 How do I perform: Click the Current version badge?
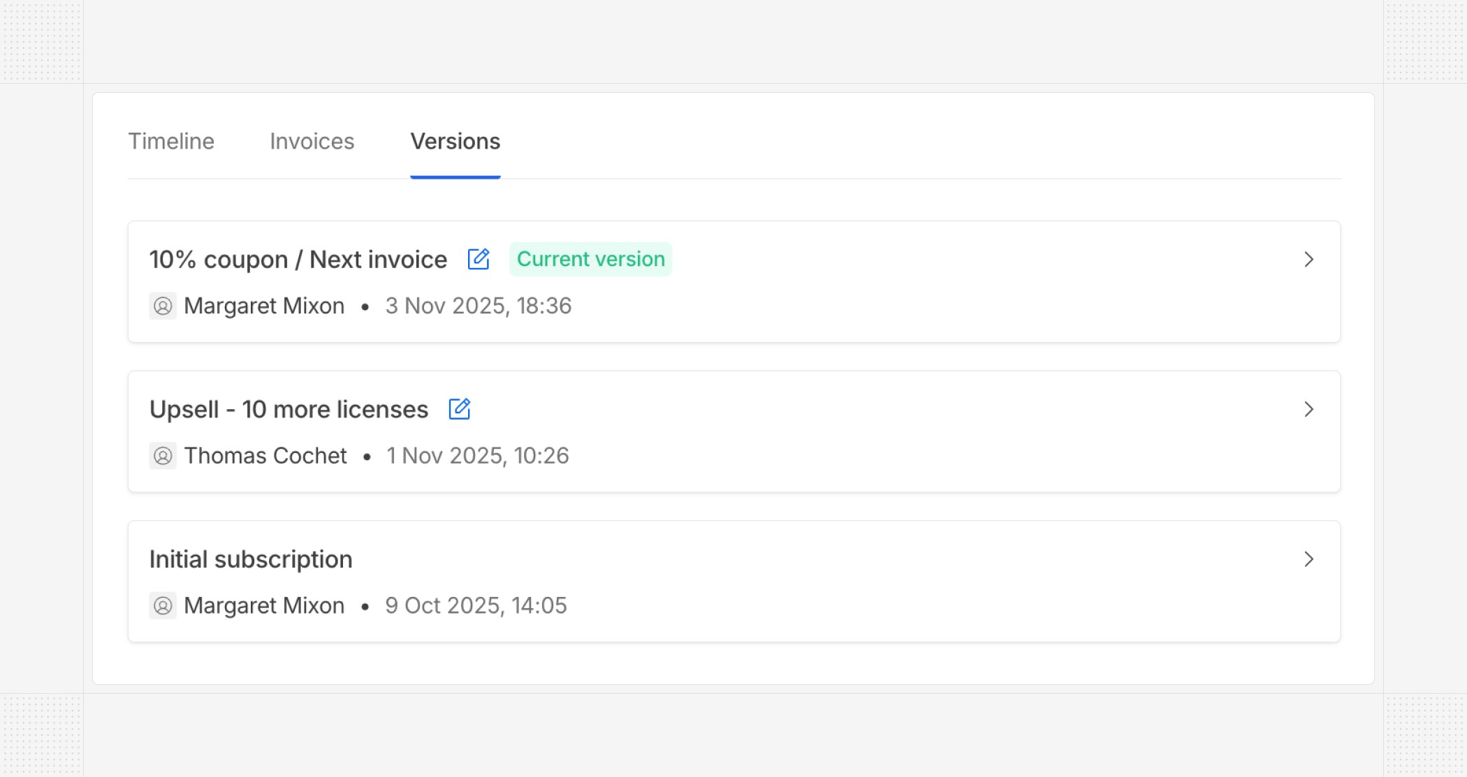tap(590, 259)
